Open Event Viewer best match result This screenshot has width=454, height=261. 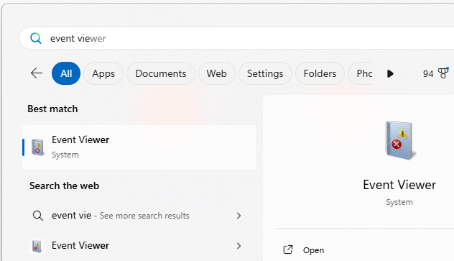pos(139,147)
